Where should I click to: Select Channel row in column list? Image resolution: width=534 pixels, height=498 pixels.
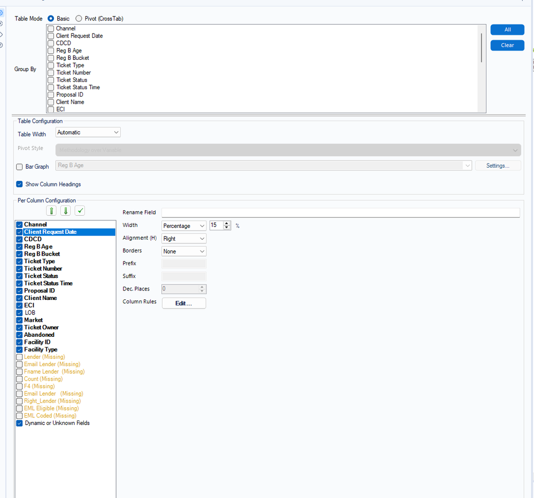65,225
